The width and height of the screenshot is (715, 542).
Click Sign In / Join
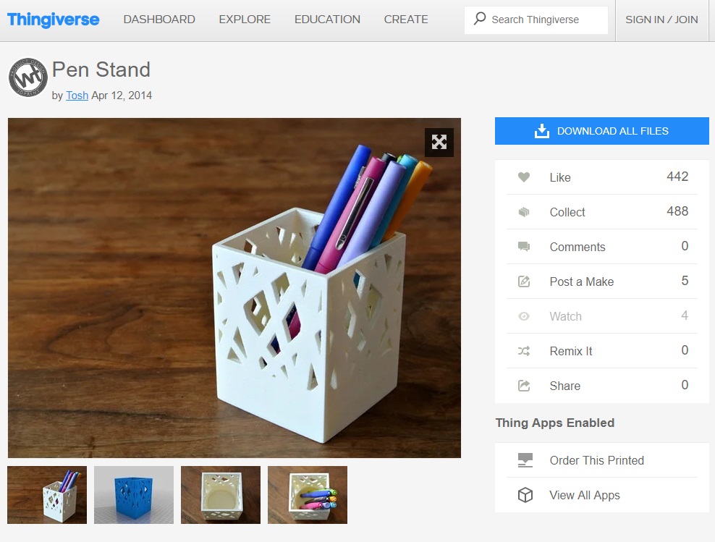[661, 20]
